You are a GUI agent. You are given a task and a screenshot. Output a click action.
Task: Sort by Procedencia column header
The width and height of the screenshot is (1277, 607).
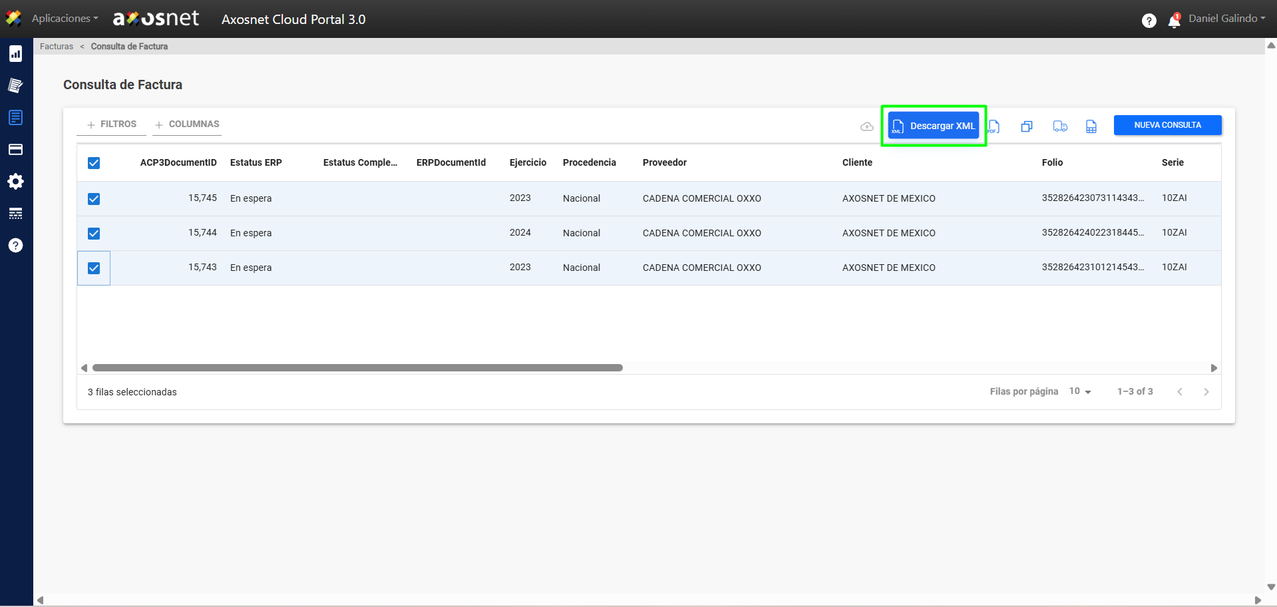pyautogui.click(x=590, y=162)
